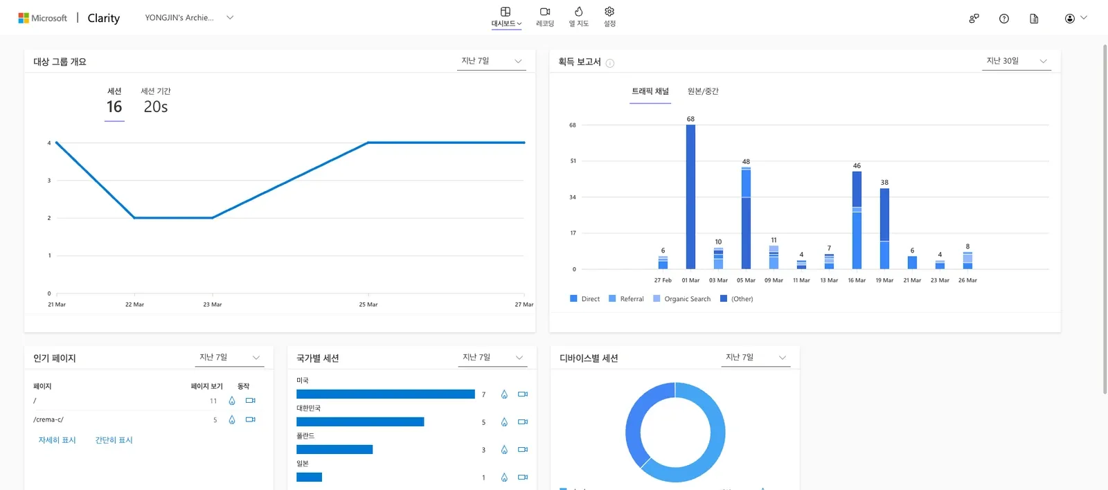Screen dimensions: 1108x490
Task: Toggle Direct legend in acquisition chart
Action: tap(585, 299)
